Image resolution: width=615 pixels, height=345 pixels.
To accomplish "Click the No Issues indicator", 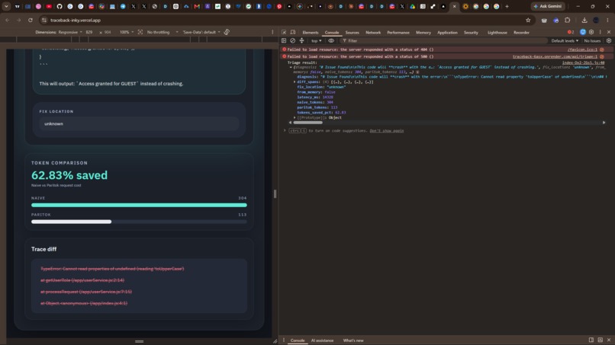I will [592, 40].
